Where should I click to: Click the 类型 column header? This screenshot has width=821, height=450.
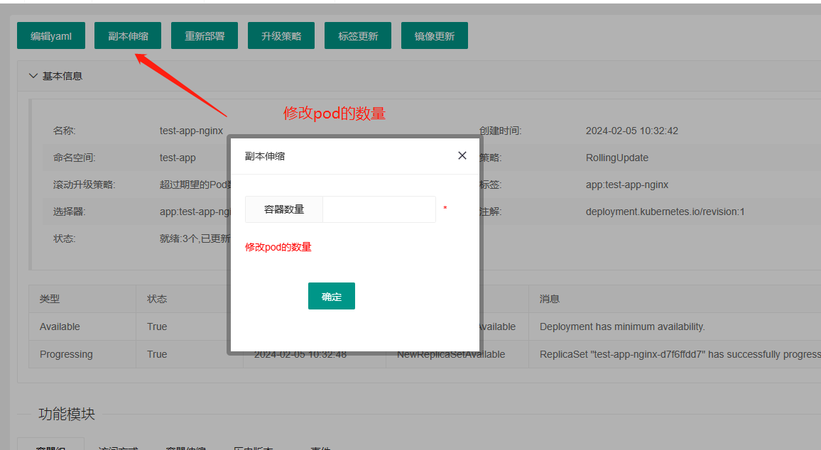coord(50,299)
